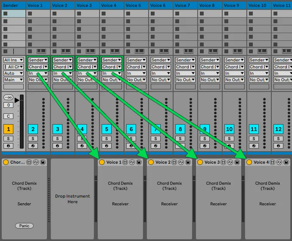Toggle track activator 5 on Voice 4
This screenshot has width=292, height=241.
[x=106, y=129]
